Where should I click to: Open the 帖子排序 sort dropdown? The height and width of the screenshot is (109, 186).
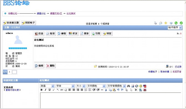tap(175, 28)
